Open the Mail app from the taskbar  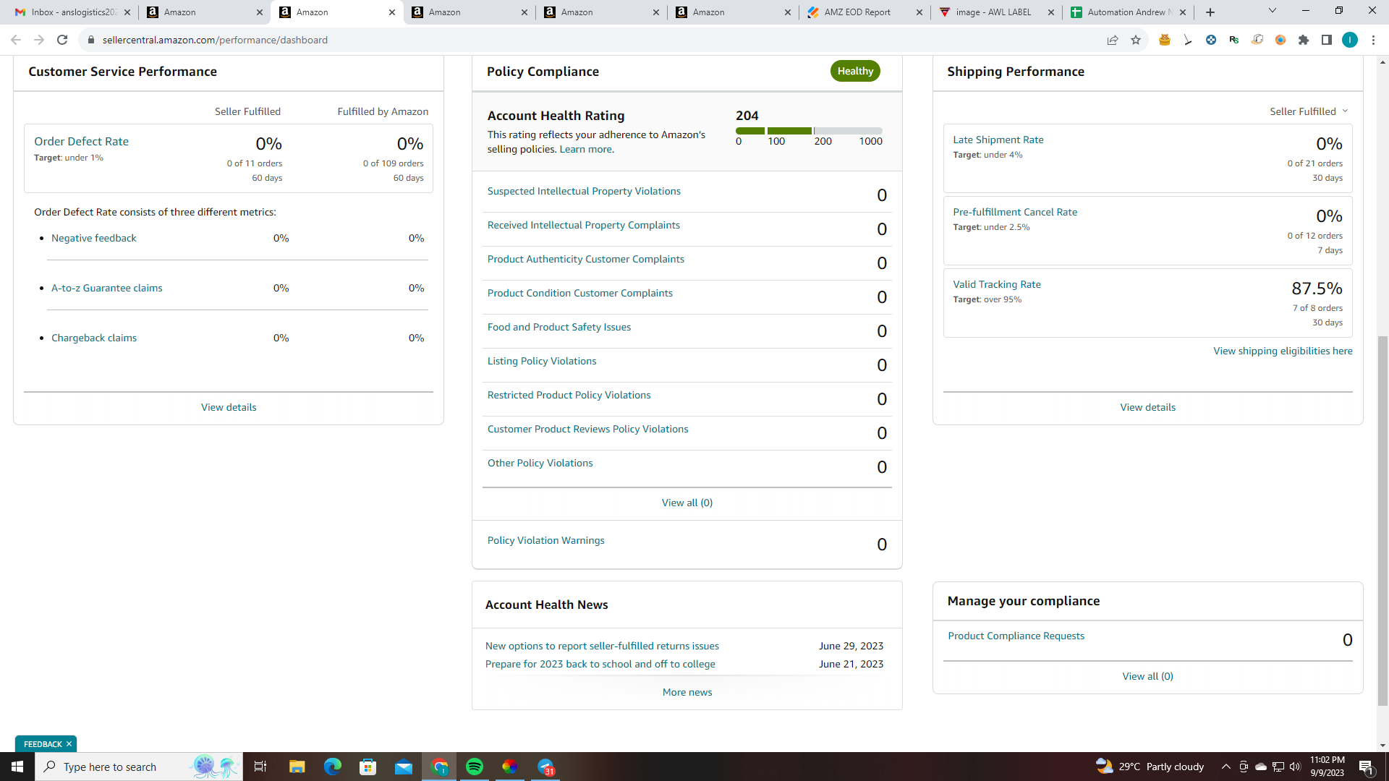click(404, 767)
